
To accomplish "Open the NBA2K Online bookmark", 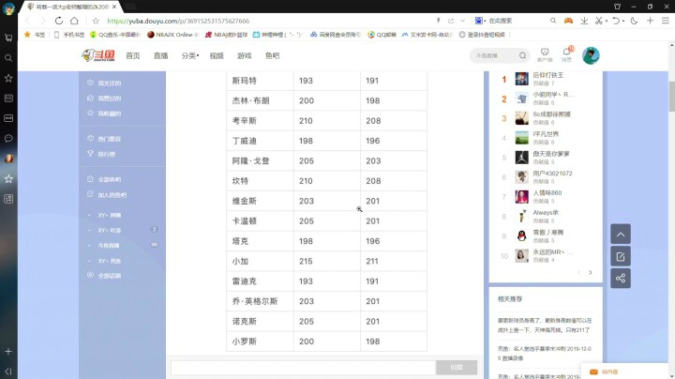I will (x=172, y=35).
